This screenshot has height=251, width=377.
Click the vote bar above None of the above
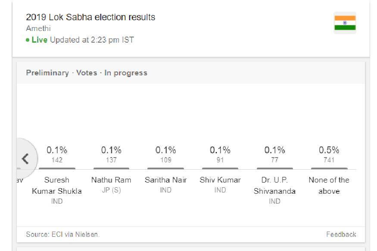pos(329,168)
